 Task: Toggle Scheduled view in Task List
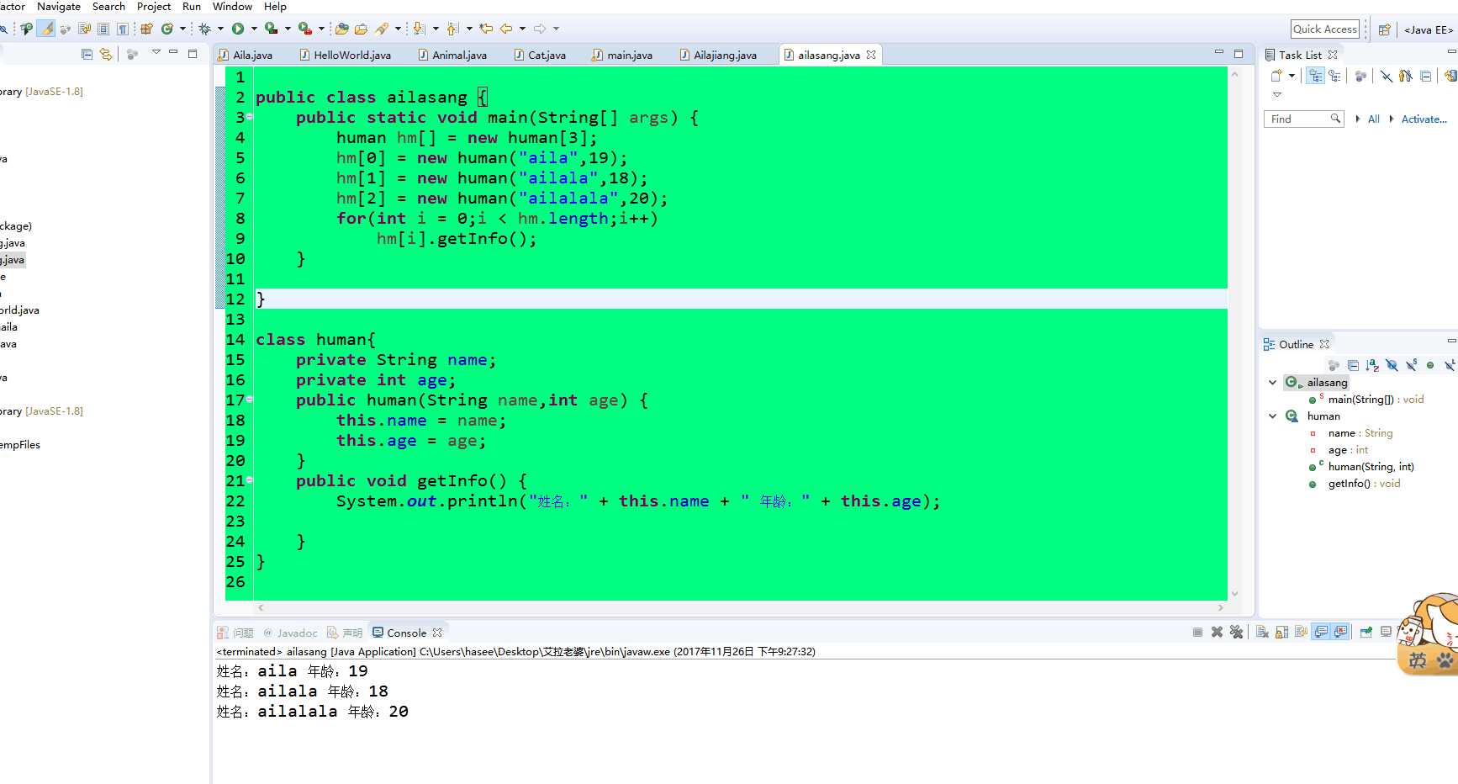pyautogui.click(x=1335, y=76)
